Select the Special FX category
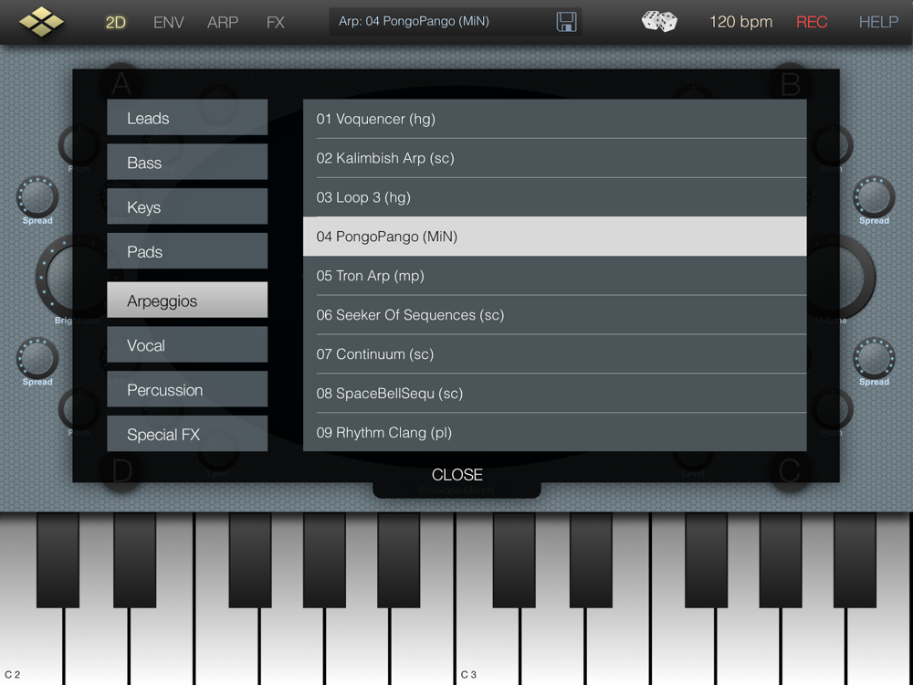Image resolution: width=913 pixels, height=685 pixels. pos(187,434)
